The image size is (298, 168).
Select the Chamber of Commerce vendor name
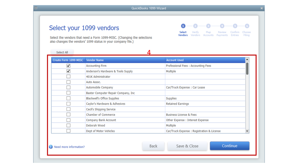click(101, 115)
